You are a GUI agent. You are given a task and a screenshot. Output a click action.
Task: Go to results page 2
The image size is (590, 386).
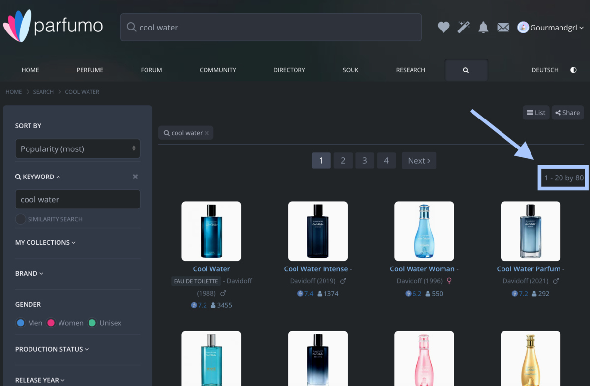(x=343, y=161)
